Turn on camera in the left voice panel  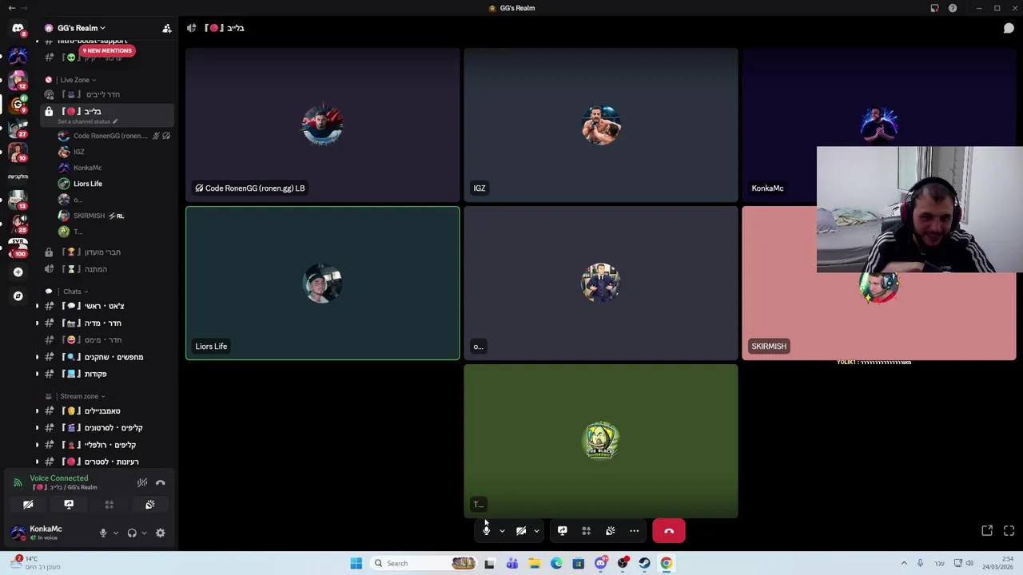pos(28,505)
